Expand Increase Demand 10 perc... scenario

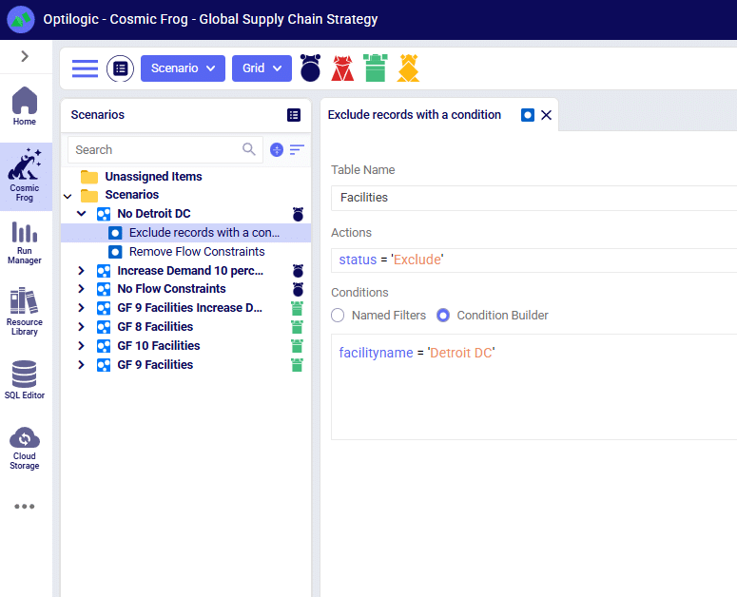pyautogui.click(x=81, y=271)
